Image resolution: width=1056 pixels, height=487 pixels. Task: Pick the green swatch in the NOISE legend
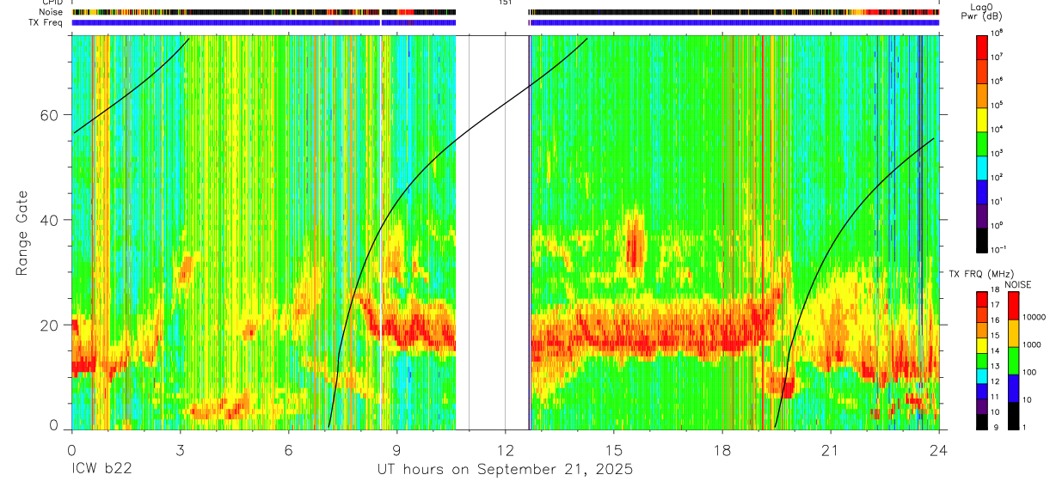coord(1015,360)
